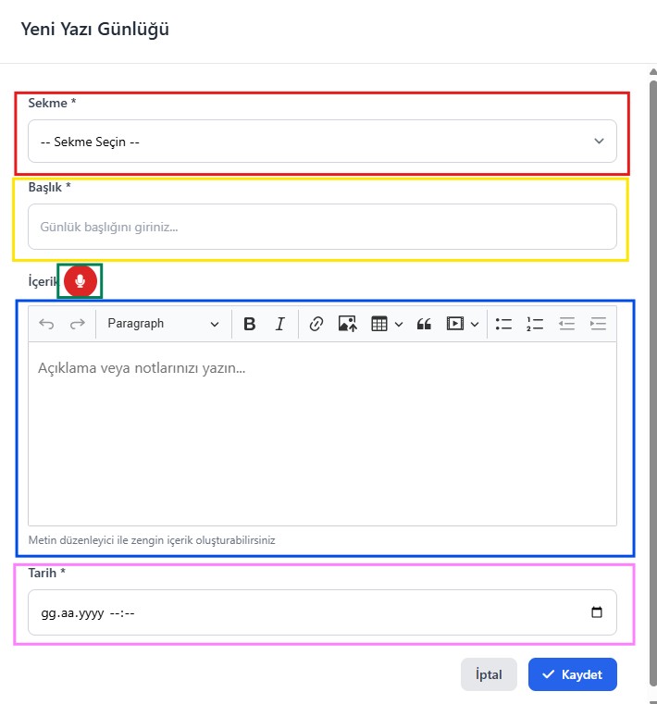657x704 pixels.
Task: Toggle italic text formatting
Action: (x=280, y=324)
